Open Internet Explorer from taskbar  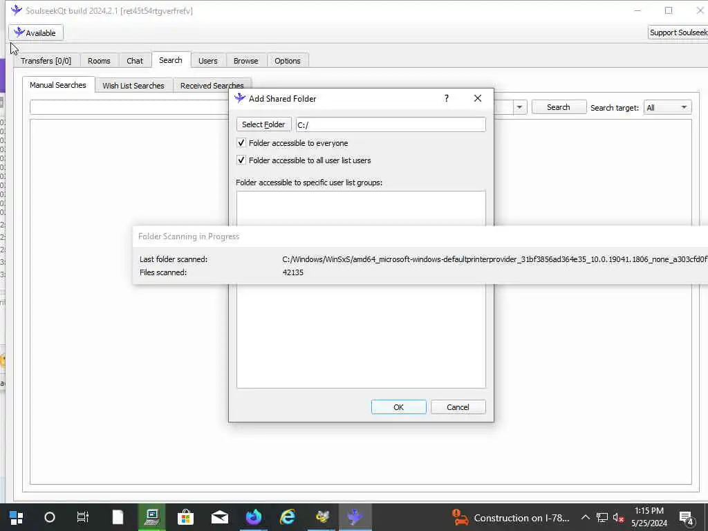click(x=288, y=517)
